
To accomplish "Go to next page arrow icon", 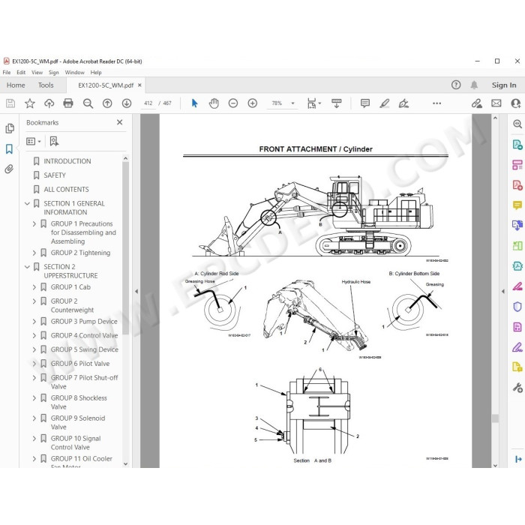I will click(127, 103).
